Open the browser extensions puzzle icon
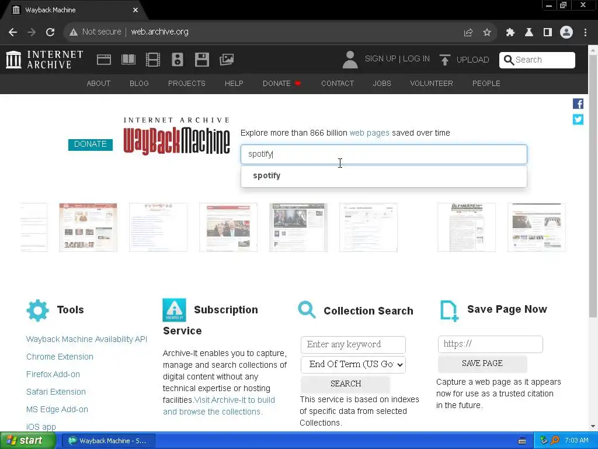This screenshot has height=449, width=598. pyautogui.click(x=510, y=33)
